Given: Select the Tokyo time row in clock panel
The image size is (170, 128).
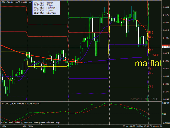Looking at the screenshot, I should 43,5.
